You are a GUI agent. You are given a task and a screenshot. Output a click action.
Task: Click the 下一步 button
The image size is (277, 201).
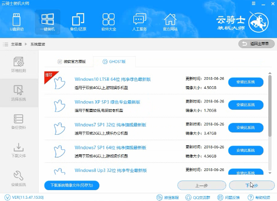pyautogui.click(x=252, y=186)
